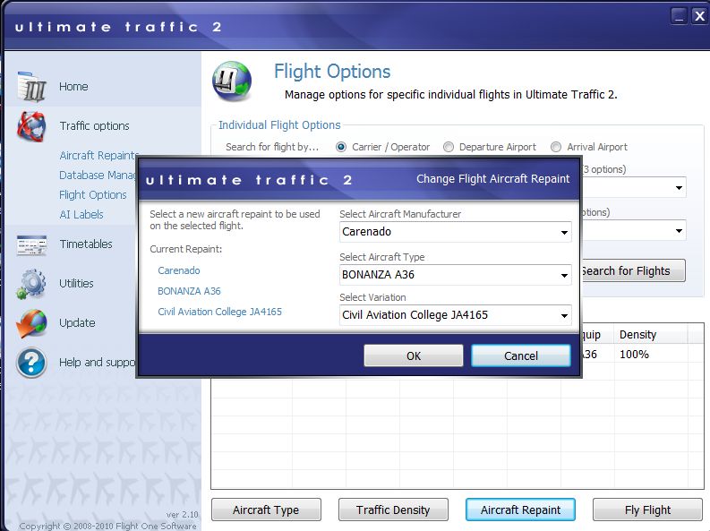This screenshot has height=531, width=710.
Task: Click the Aircraft Type button
Action: pyautogui.click(x=266, y=510)
